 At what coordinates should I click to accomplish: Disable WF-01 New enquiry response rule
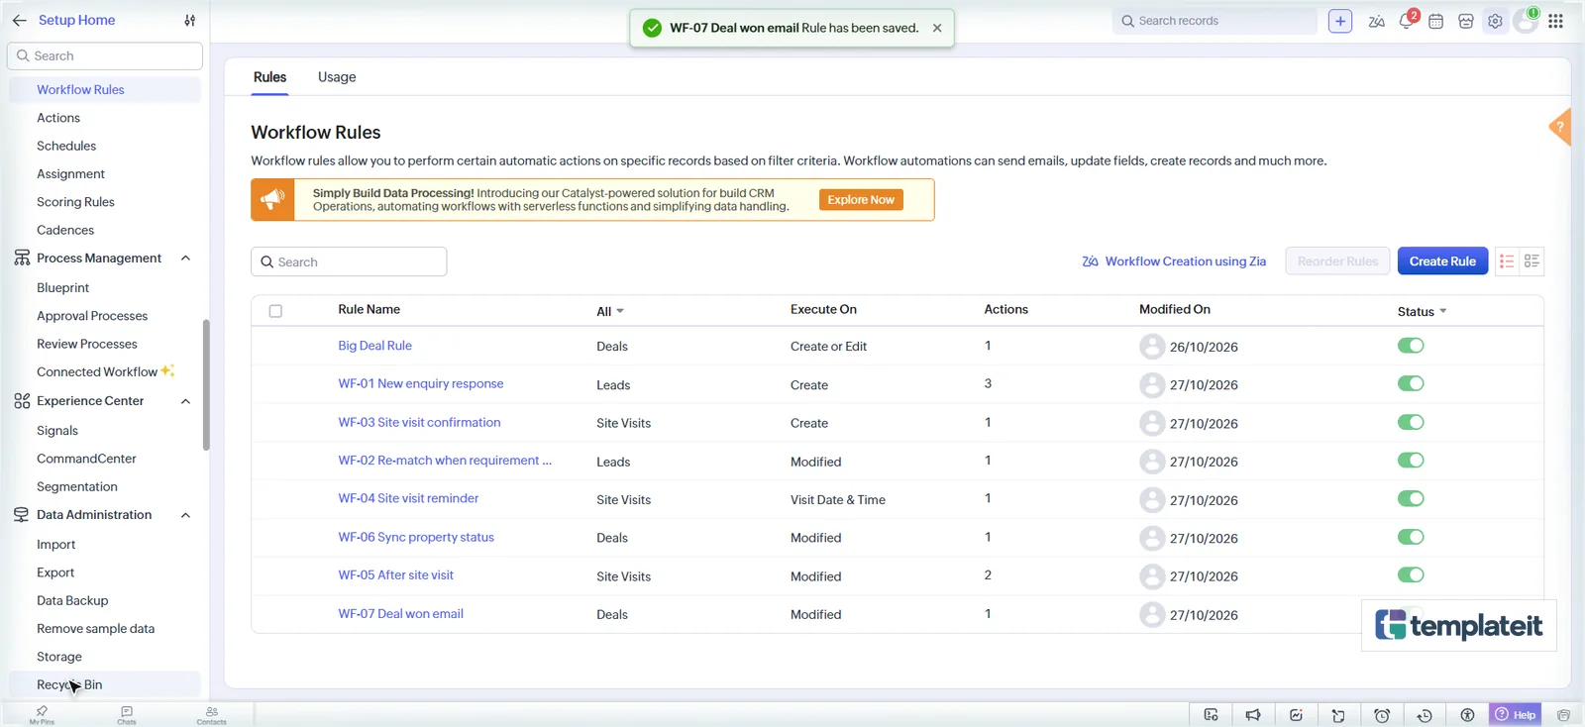click(x=1411, y=383)
